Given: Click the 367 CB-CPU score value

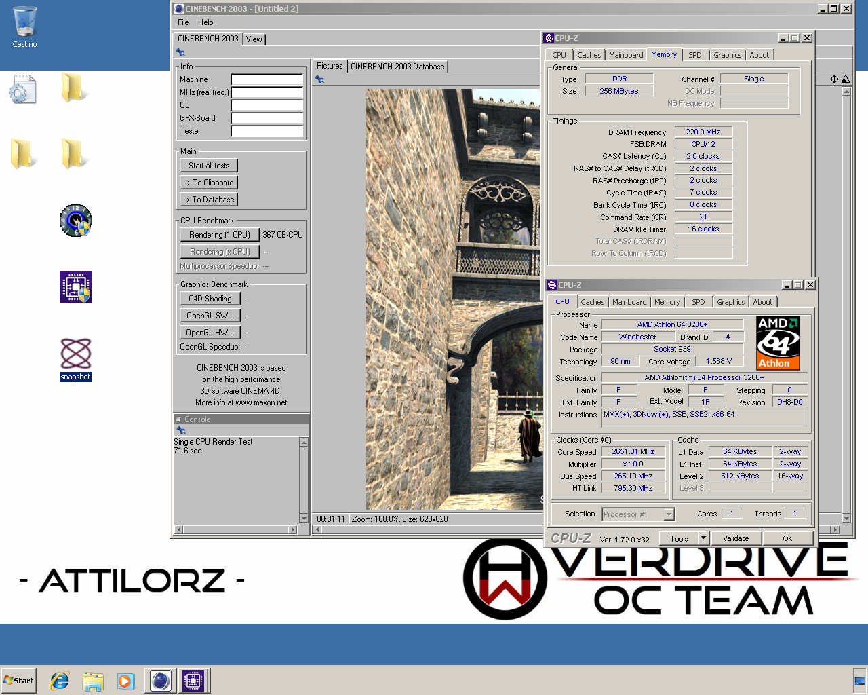Looking at the screenshot, I should pos(283,235).
